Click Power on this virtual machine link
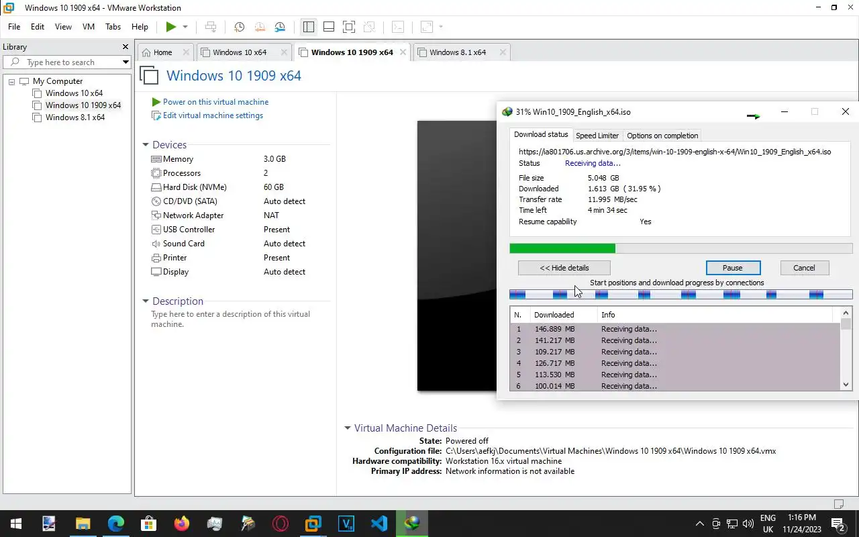This screenshot has width=859, height=537. click(215, 102)
